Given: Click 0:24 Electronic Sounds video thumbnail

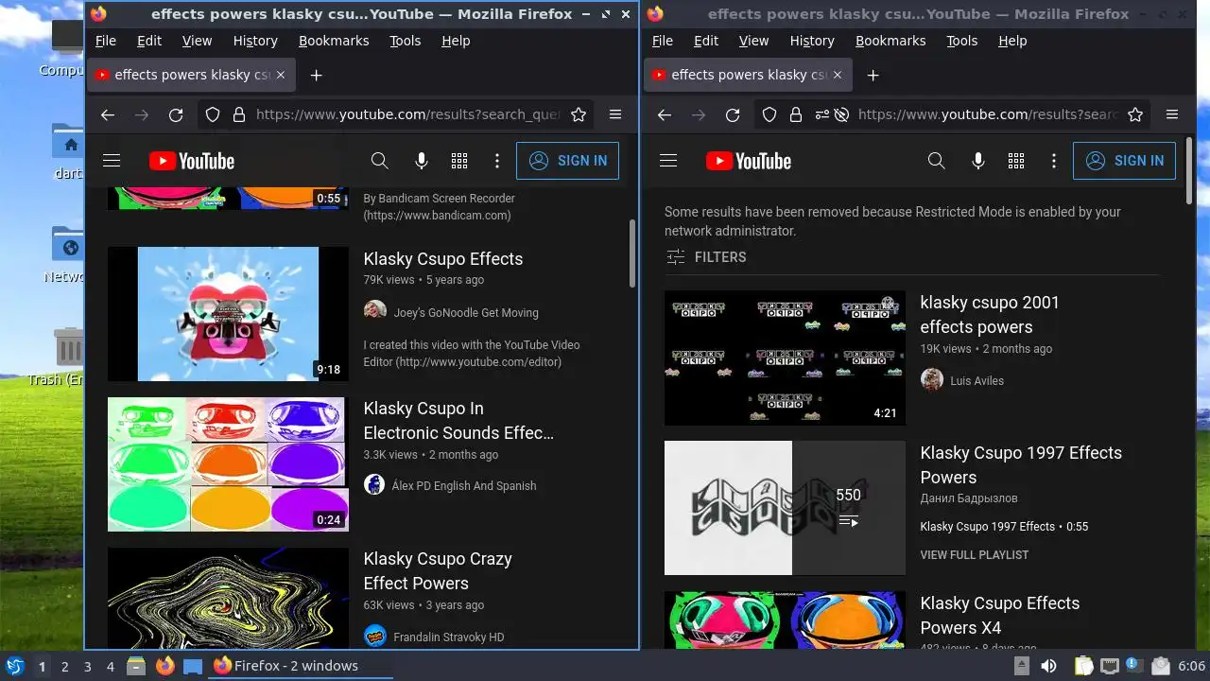Looking at the screenshot, I should coord(228,464).
